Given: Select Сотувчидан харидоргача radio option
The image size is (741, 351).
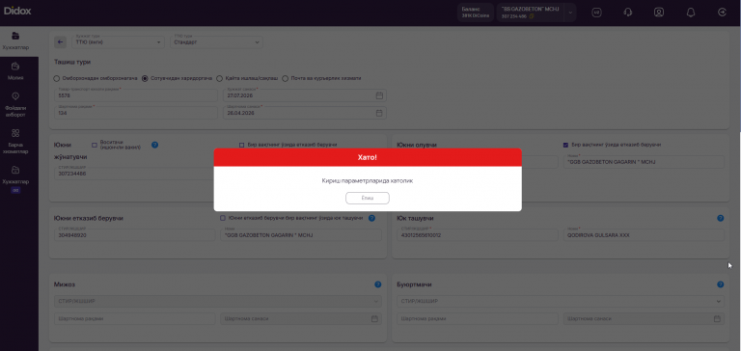Looking at the screenshot, I should pos(145,78).
